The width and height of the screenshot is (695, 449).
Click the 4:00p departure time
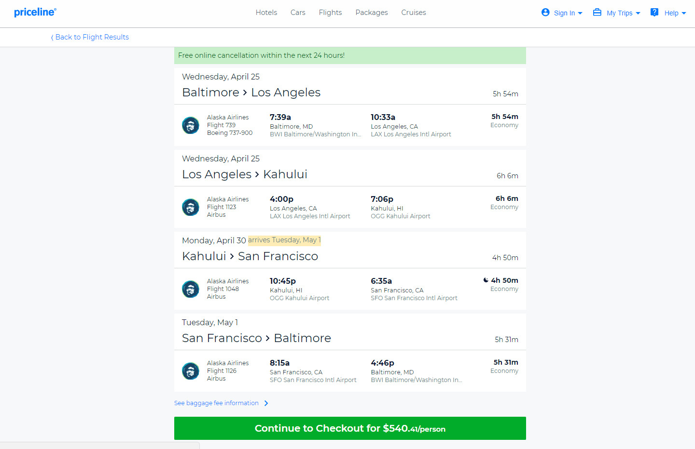point(281,199)
